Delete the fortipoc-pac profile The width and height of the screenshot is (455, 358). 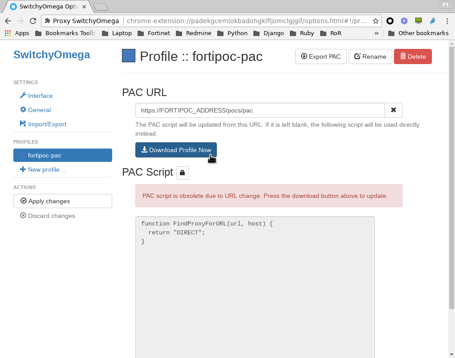(x=413, y=56)
